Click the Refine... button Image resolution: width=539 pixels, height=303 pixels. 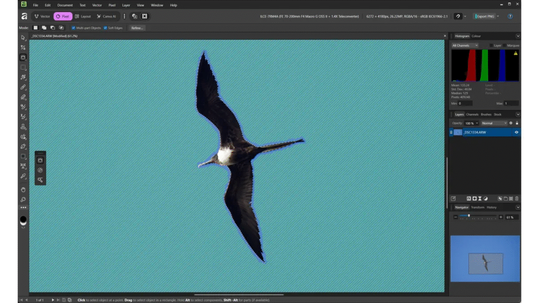point(136,28)
